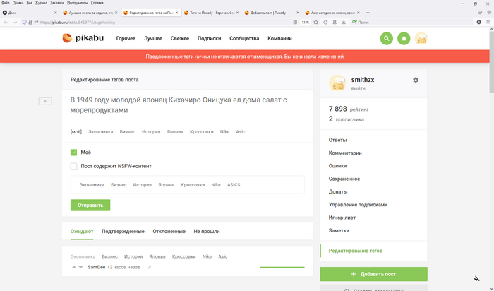494x291 pixels.
Task: Enable Пост содержит NSFW-контент checkbox
Action: coord(73,166)
